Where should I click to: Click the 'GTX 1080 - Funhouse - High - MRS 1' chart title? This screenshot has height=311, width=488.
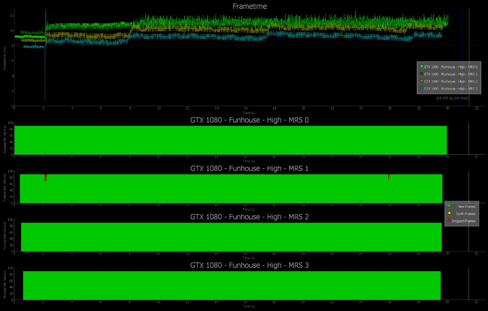point(249,169)
